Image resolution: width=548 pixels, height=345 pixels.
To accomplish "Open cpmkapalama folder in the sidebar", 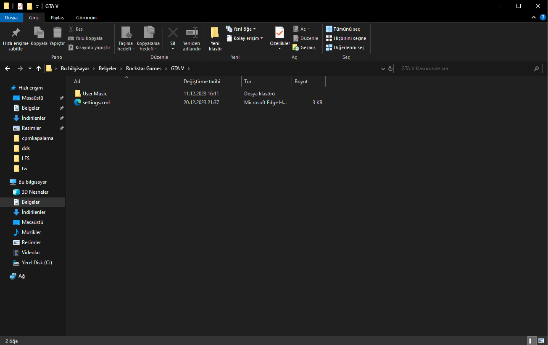I will pyautogui.click(x=37, y=138).
